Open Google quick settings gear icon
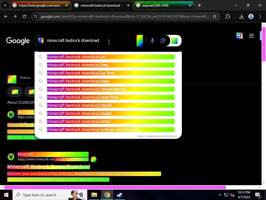Image resolution: width=266 pixels, height=200 pixels. 239,36
